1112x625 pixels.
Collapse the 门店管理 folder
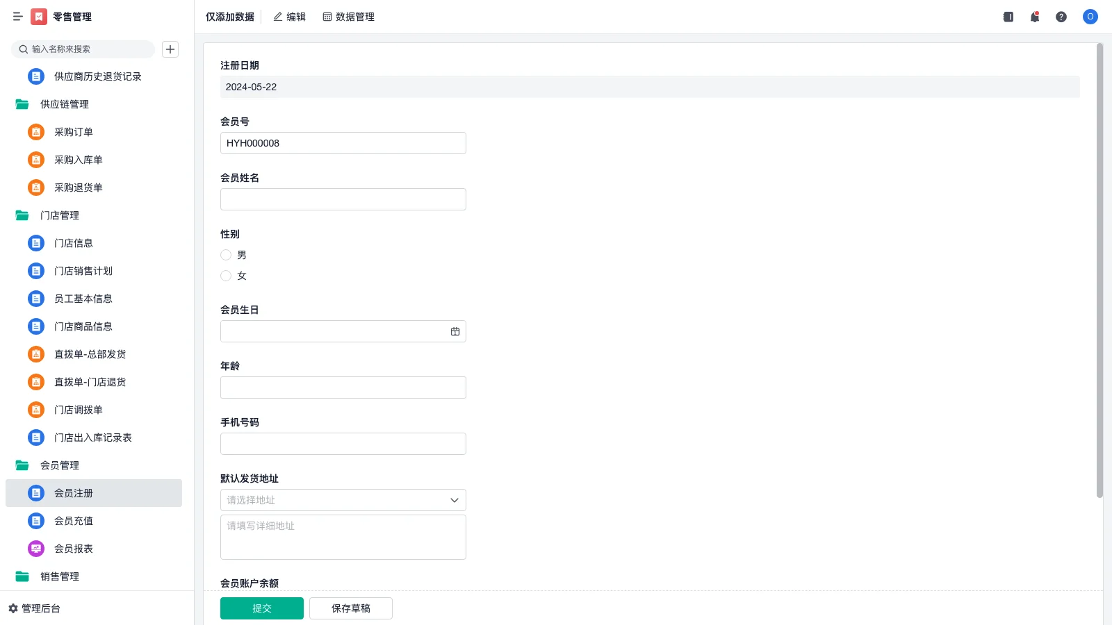[22, 215]
